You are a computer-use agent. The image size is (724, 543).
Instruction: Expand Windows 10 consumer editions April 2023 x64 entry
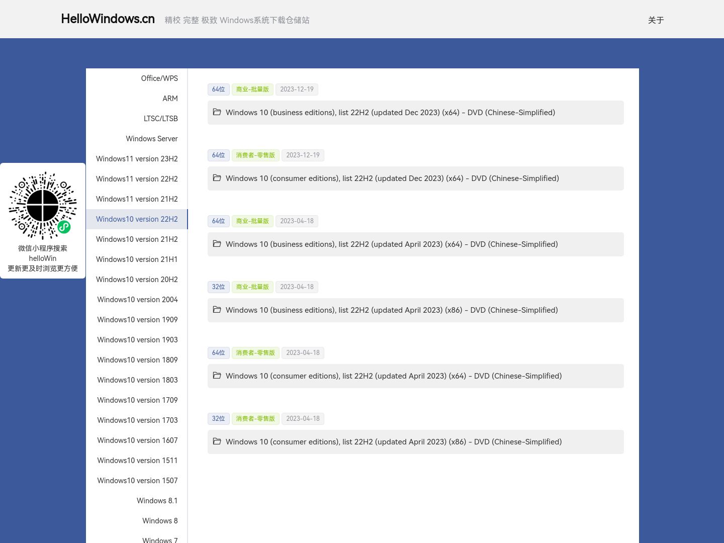pyautogui.click(x=415, y=376)
